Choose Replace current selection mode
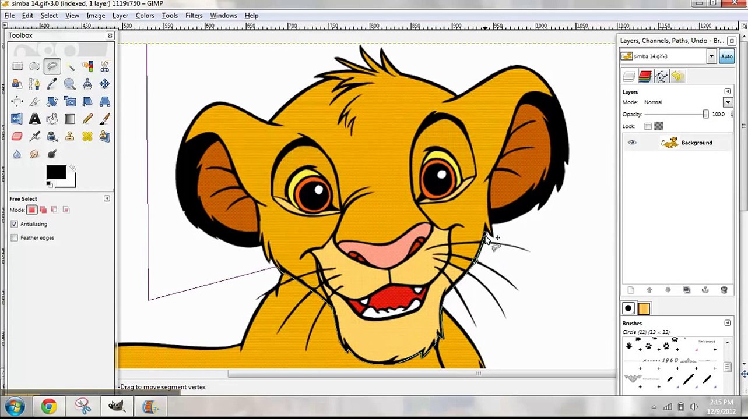Screen dimensions: 748x419 [x=32, y=210]
